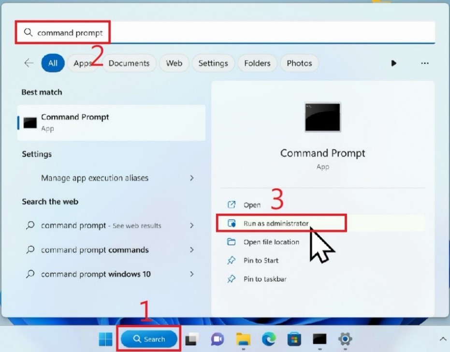Click Open file location
Viewport: 450px width, 352px height.
(x=271, y=242)
